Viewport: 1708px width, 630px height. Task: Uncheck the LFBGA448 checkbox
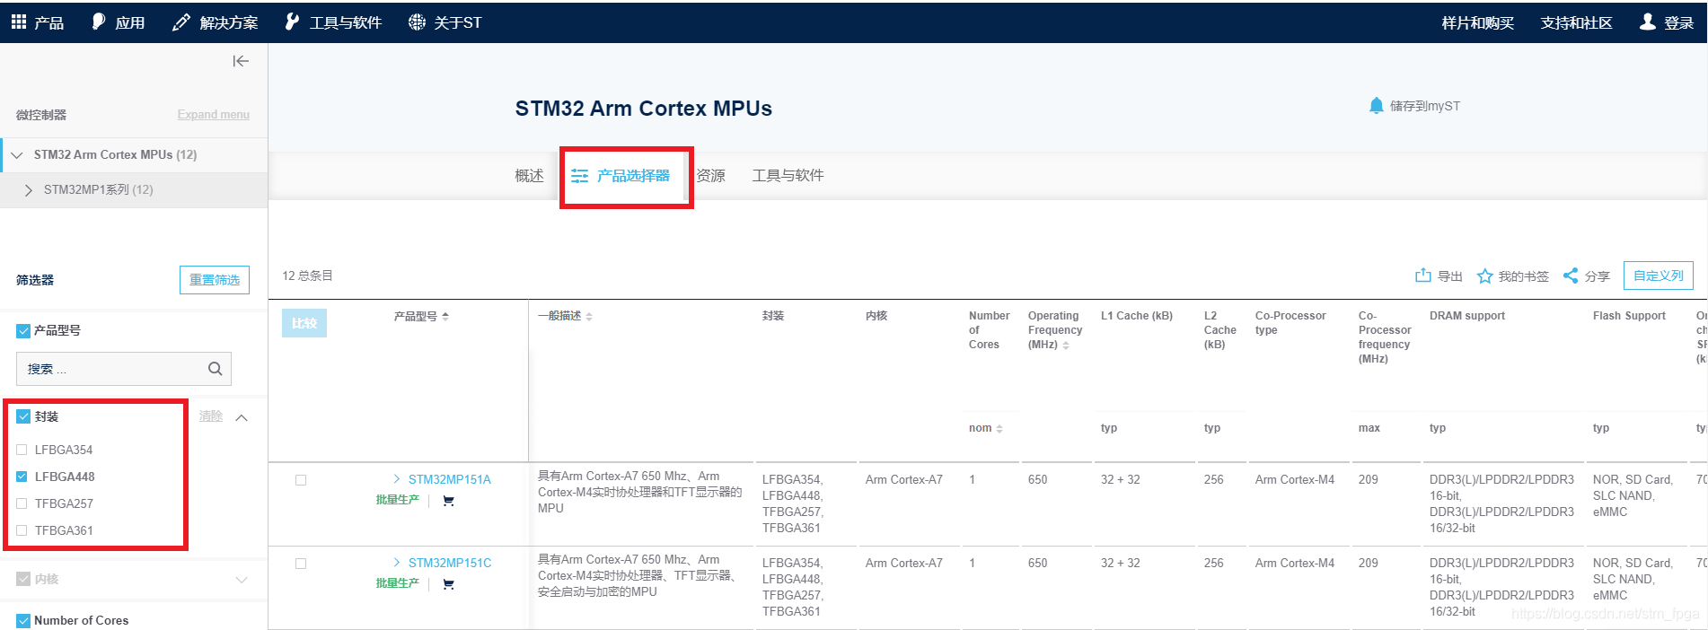[22, 477]
